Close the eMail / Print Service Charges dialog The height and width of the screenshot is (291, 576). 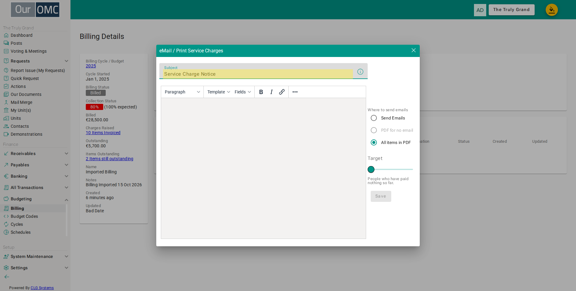(x=414, y=50)
